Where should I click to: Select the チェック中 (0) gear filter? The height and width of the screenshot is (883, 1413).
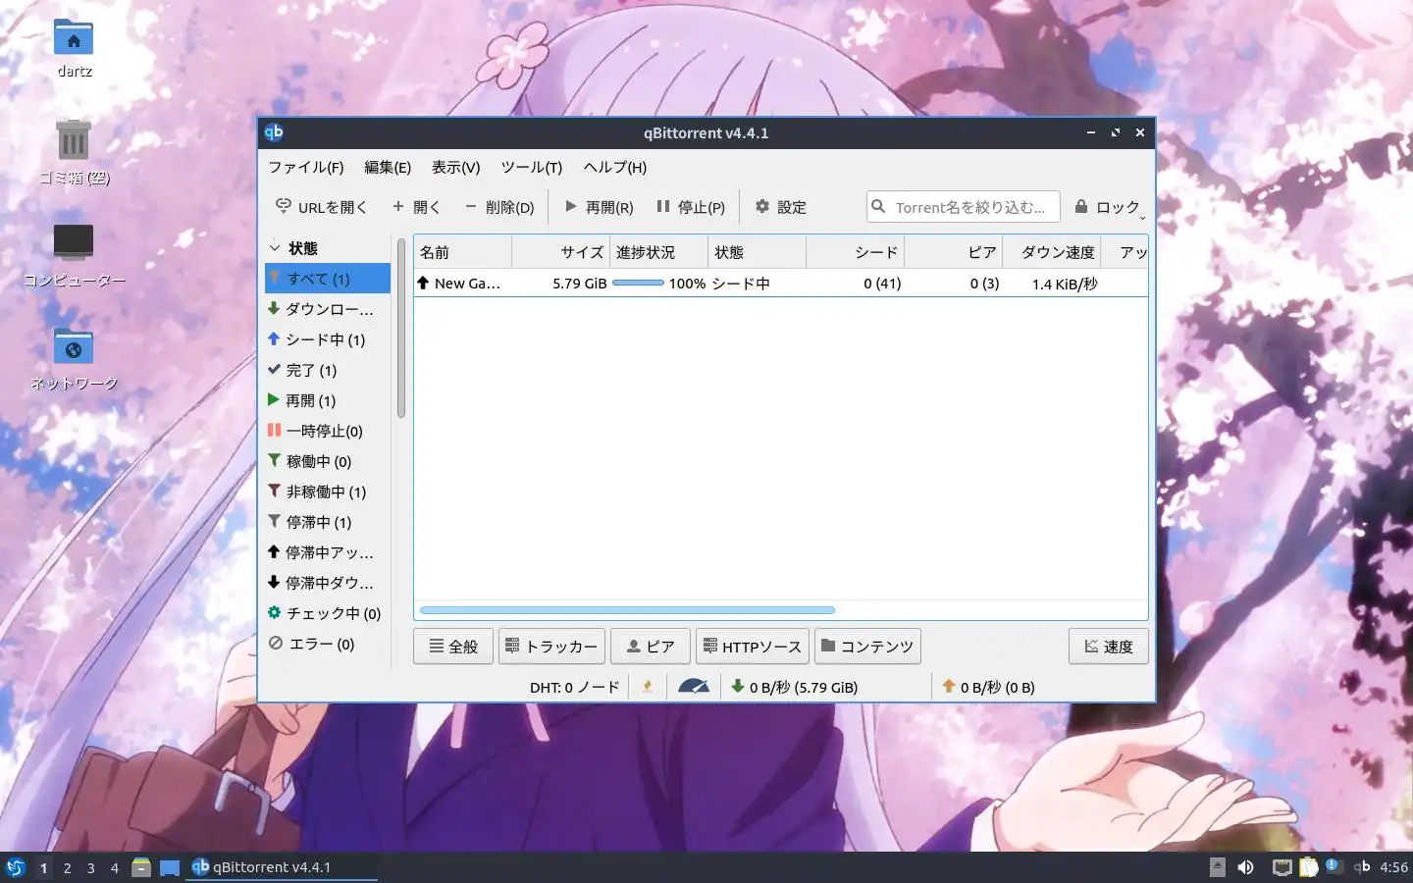[328, 613]
